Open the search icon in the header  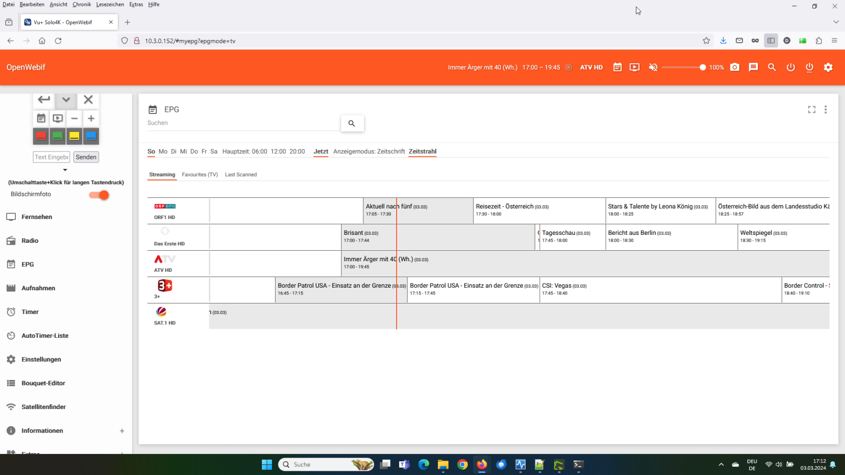coord(772,67)
